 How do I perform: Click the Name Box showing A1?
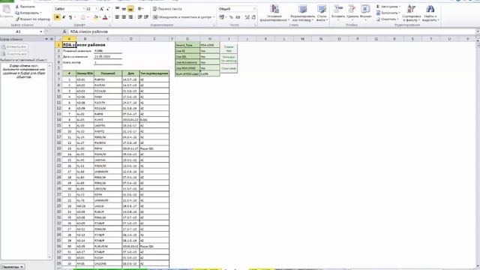(x=18, y=31)
